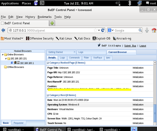Screen dimensions: 157x131
Task: Select the Basic tab in Hooked Browsers
Action: coord(6,123)
